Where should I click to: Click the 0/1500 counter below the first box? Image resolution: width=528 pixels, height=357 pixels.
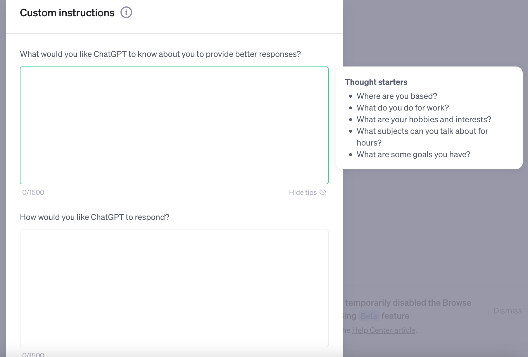pyautogui.click(x=33, y=192)
